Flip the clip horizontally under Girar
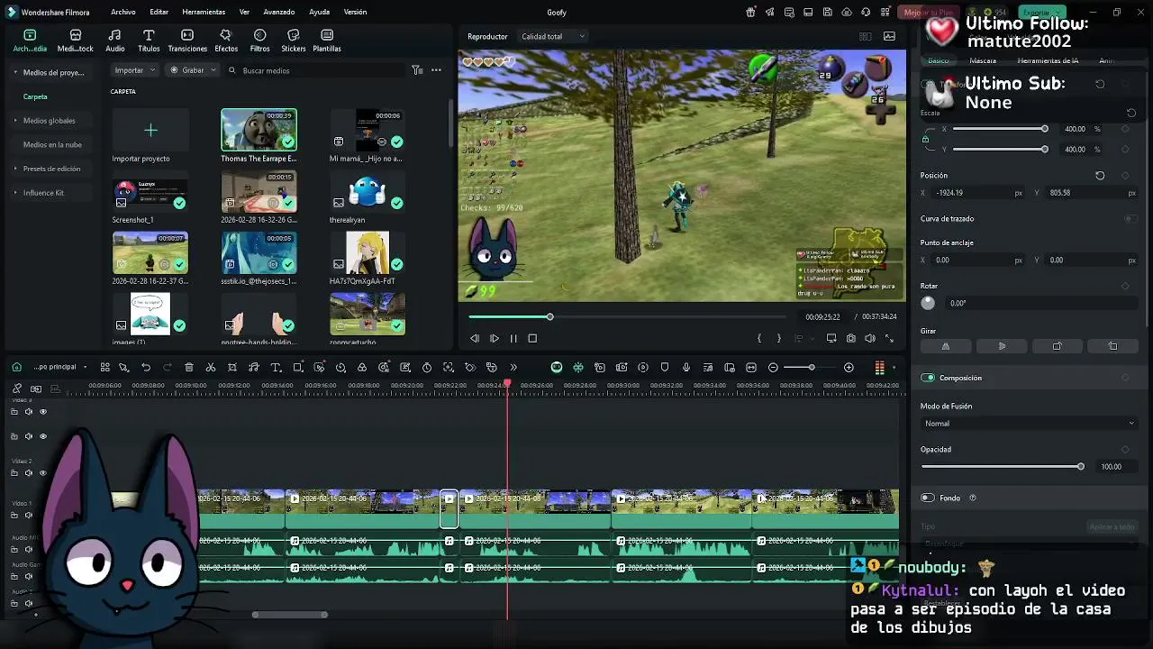The height and width of the screenshot is (649, 1153). tap(946, 346)
